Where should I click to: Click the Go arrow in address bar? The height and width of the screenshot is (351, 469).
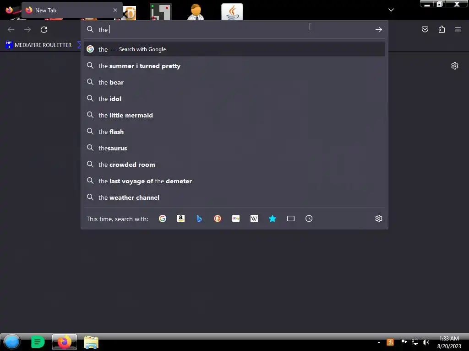click(x=379, y=30)
